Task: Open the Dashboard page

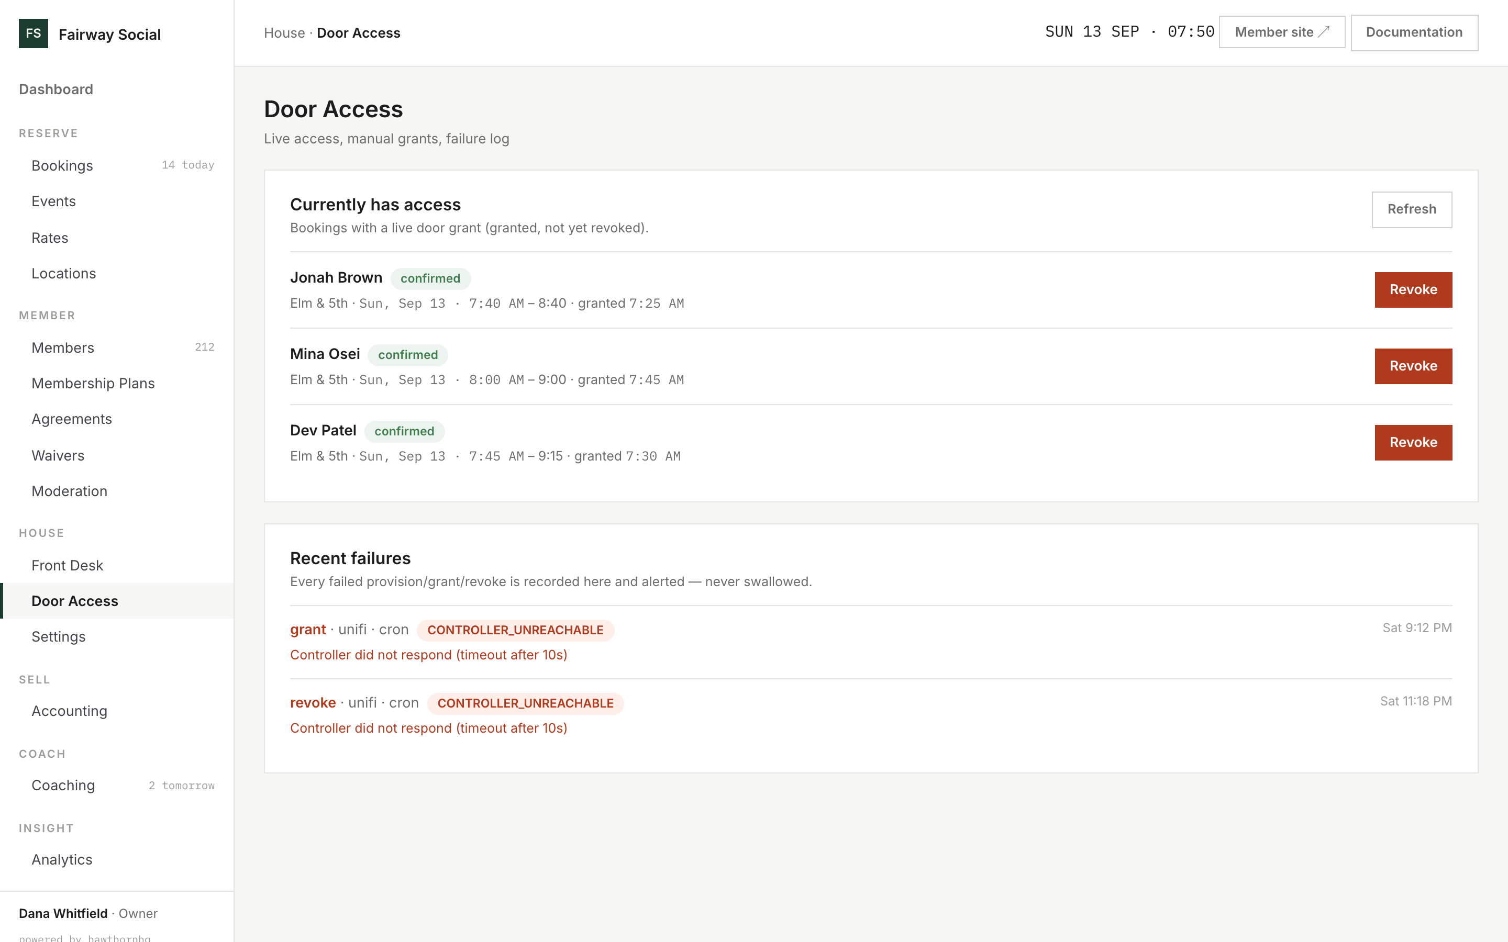Action: pos(56,89)
